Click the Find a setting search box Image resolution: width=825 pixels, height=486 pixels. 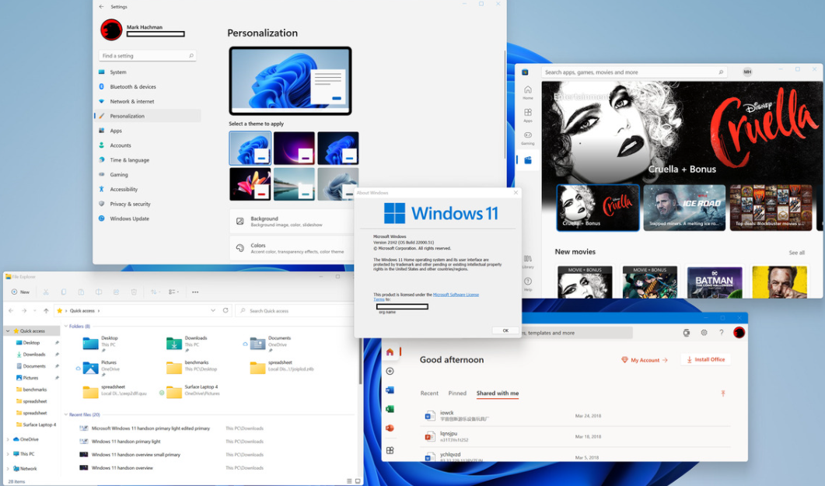147,56
